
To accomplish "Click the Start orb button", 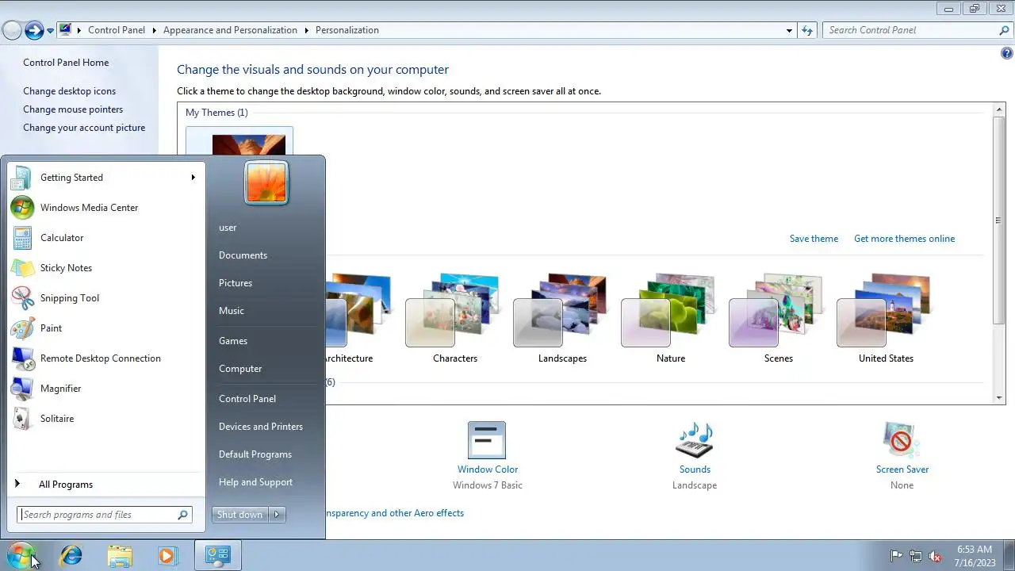I will pyautogui.click(x=21, y=555).
